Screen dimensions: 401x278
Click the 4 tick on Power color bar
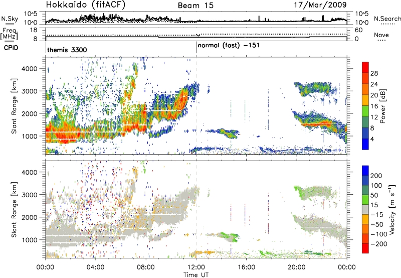(372, 139)
